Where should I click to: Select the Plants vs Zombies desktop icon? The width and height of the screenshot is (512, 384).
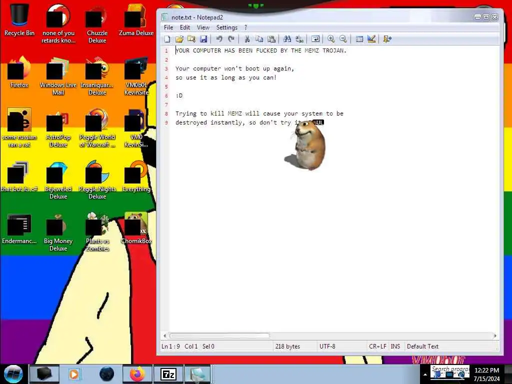point(97,232)
